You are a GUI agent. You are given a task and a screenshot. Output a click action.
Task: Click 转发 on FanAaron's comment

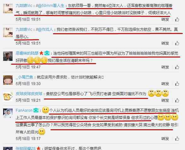coord(165,139)
